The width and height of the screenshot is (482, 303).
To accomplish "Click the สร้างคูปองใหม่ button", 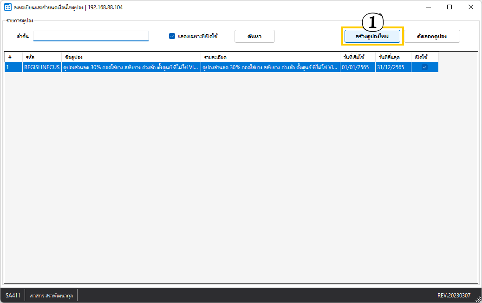I will click(372, 36).
